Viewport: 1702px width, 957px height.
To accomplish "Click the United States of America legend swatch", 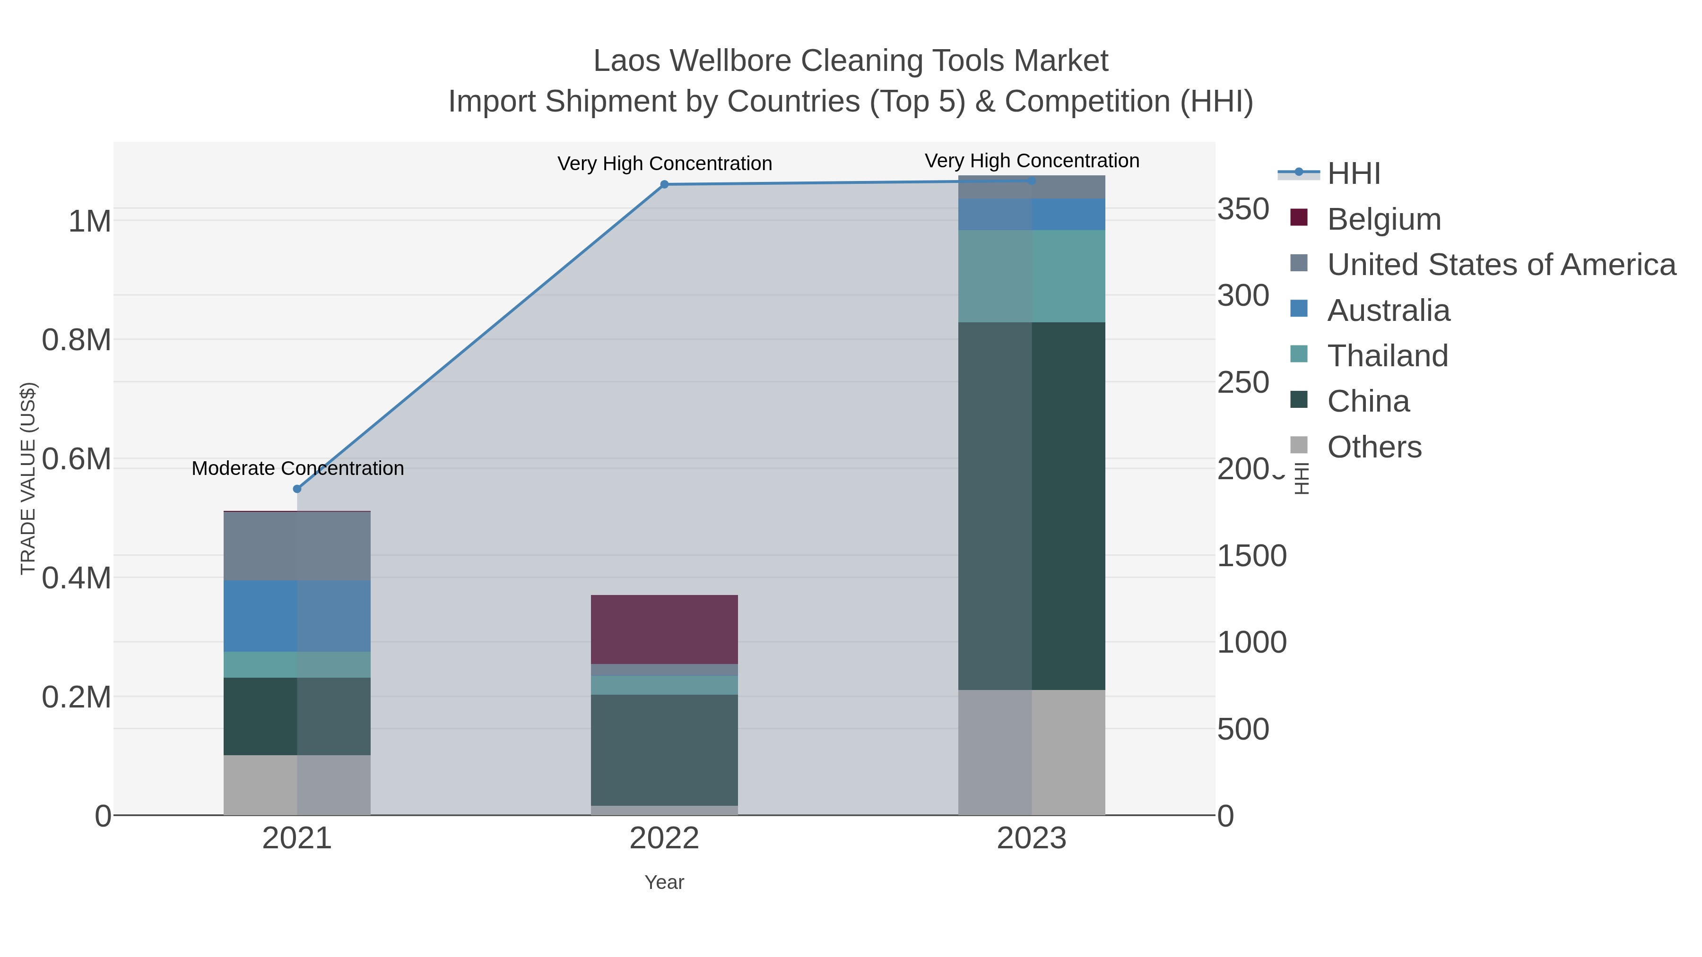I will click(1299, 263).
